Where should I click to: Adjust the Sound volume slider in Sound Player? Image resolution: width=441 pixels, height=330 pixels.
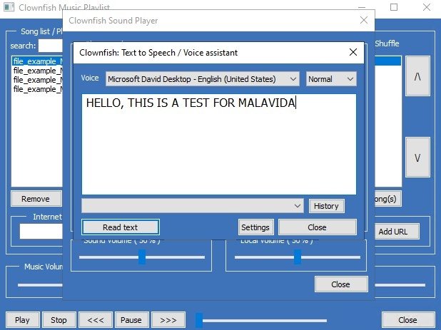142,257
